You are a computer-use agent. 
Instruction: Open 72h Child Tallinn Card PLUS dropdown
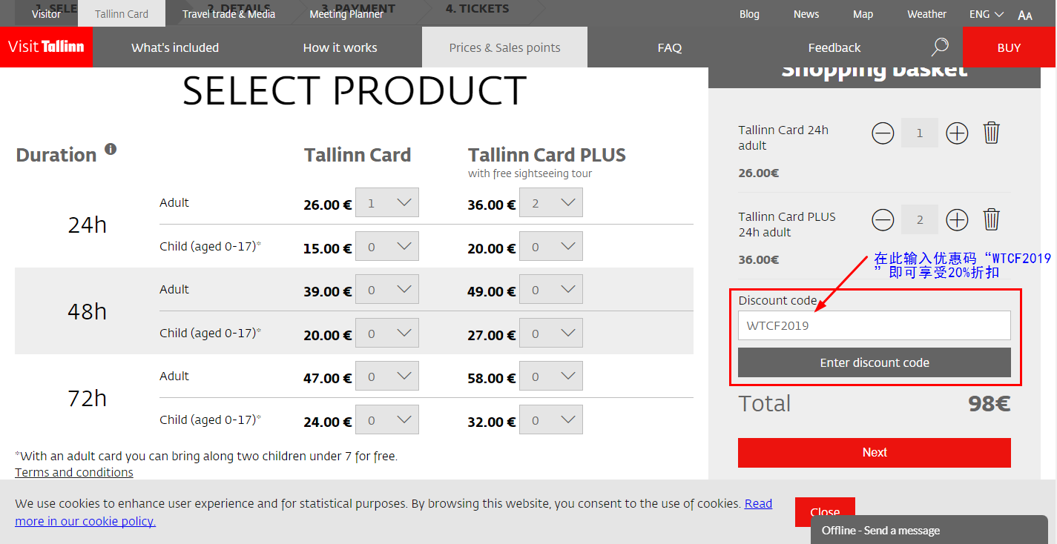(x=551, y=419)
